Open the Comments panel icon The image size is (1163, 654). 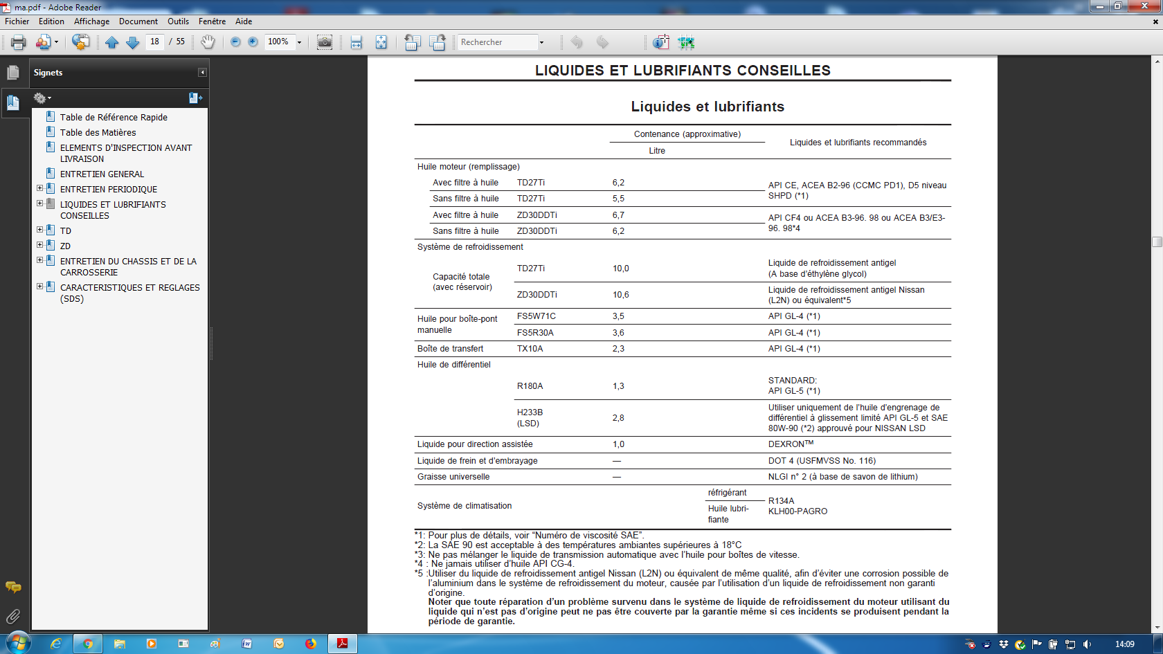click(x=13, y=587)
